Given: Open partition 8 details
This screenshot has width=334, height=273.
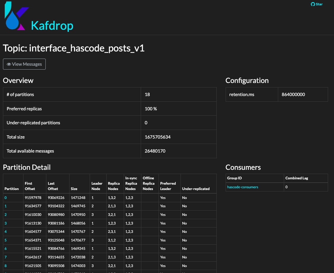Looking at the screenshot, I should (5, 266).
